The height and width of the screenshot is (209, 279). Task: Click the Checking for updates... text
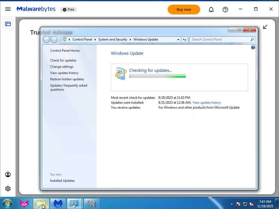tap(150, 70)
